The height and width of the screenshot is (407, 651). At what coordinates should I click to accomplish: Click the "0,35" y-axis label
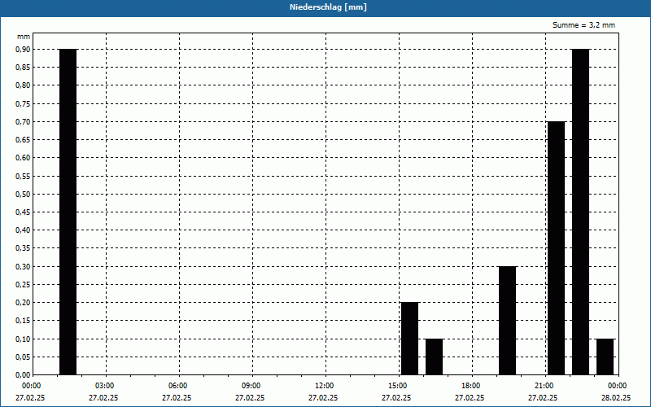[23, 248]
